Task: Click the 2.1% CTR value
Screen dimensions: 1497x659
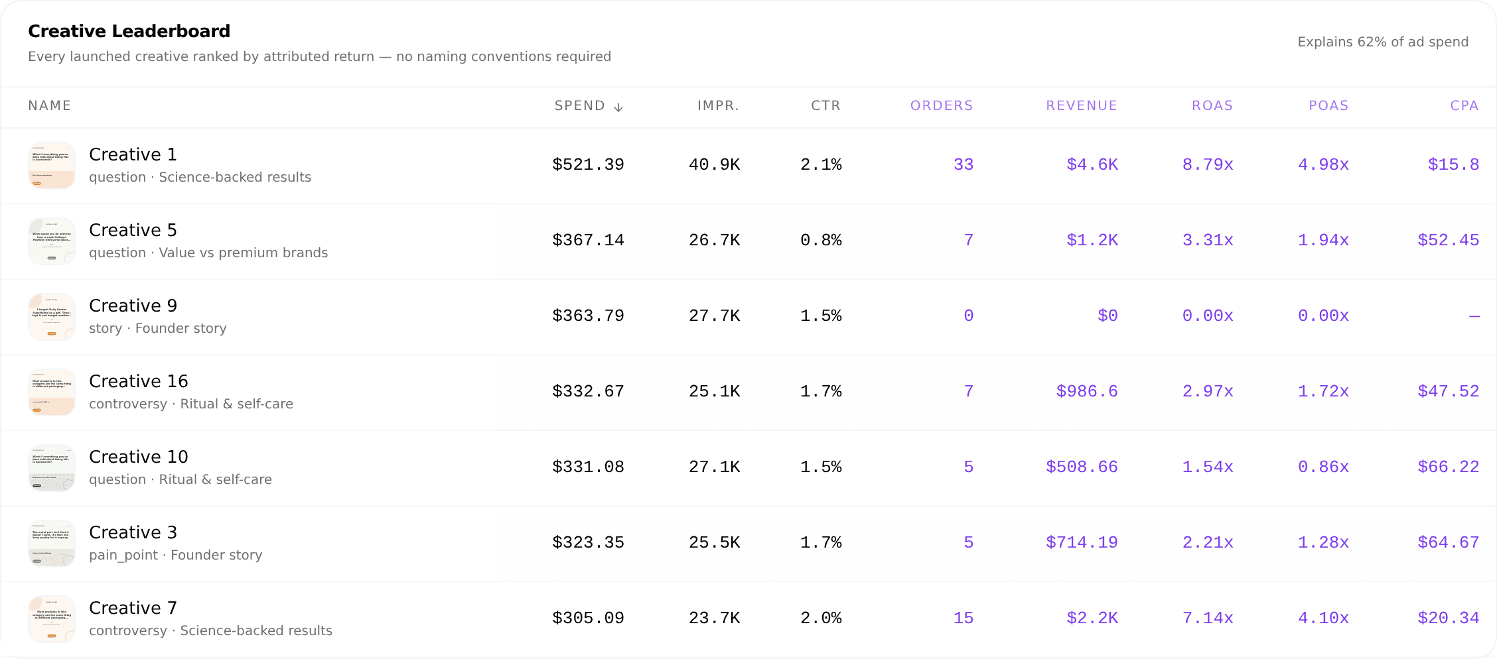Action: tap(821, 164)
